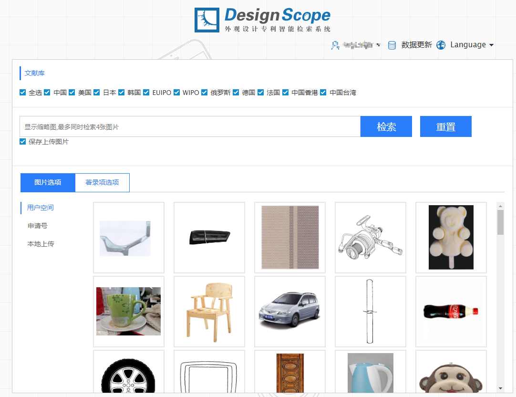Click the 检索 search button

(x=386, y=126)
